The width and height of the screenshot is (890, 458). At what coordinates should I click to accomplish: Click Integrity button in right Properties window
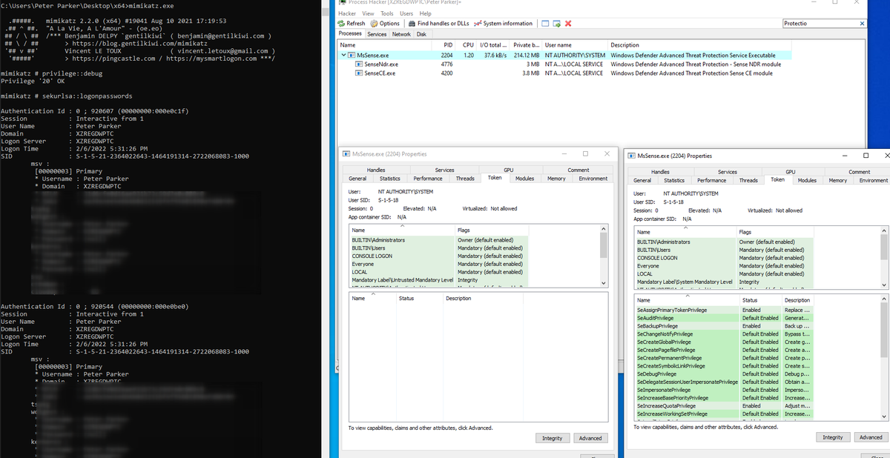833,437
